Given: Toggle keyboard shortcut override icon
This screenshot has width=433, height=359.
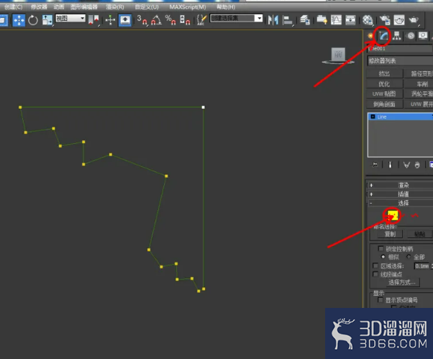Looking at the screenshot, I should pos(125,20).
